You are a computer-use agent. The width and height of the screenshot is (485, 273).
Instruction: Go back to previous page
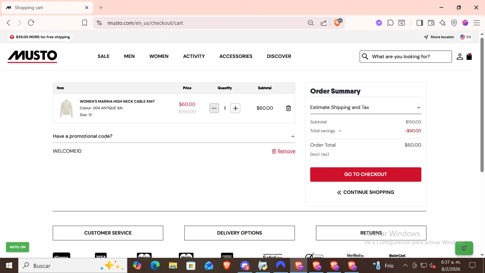click(x=9, y=23)
